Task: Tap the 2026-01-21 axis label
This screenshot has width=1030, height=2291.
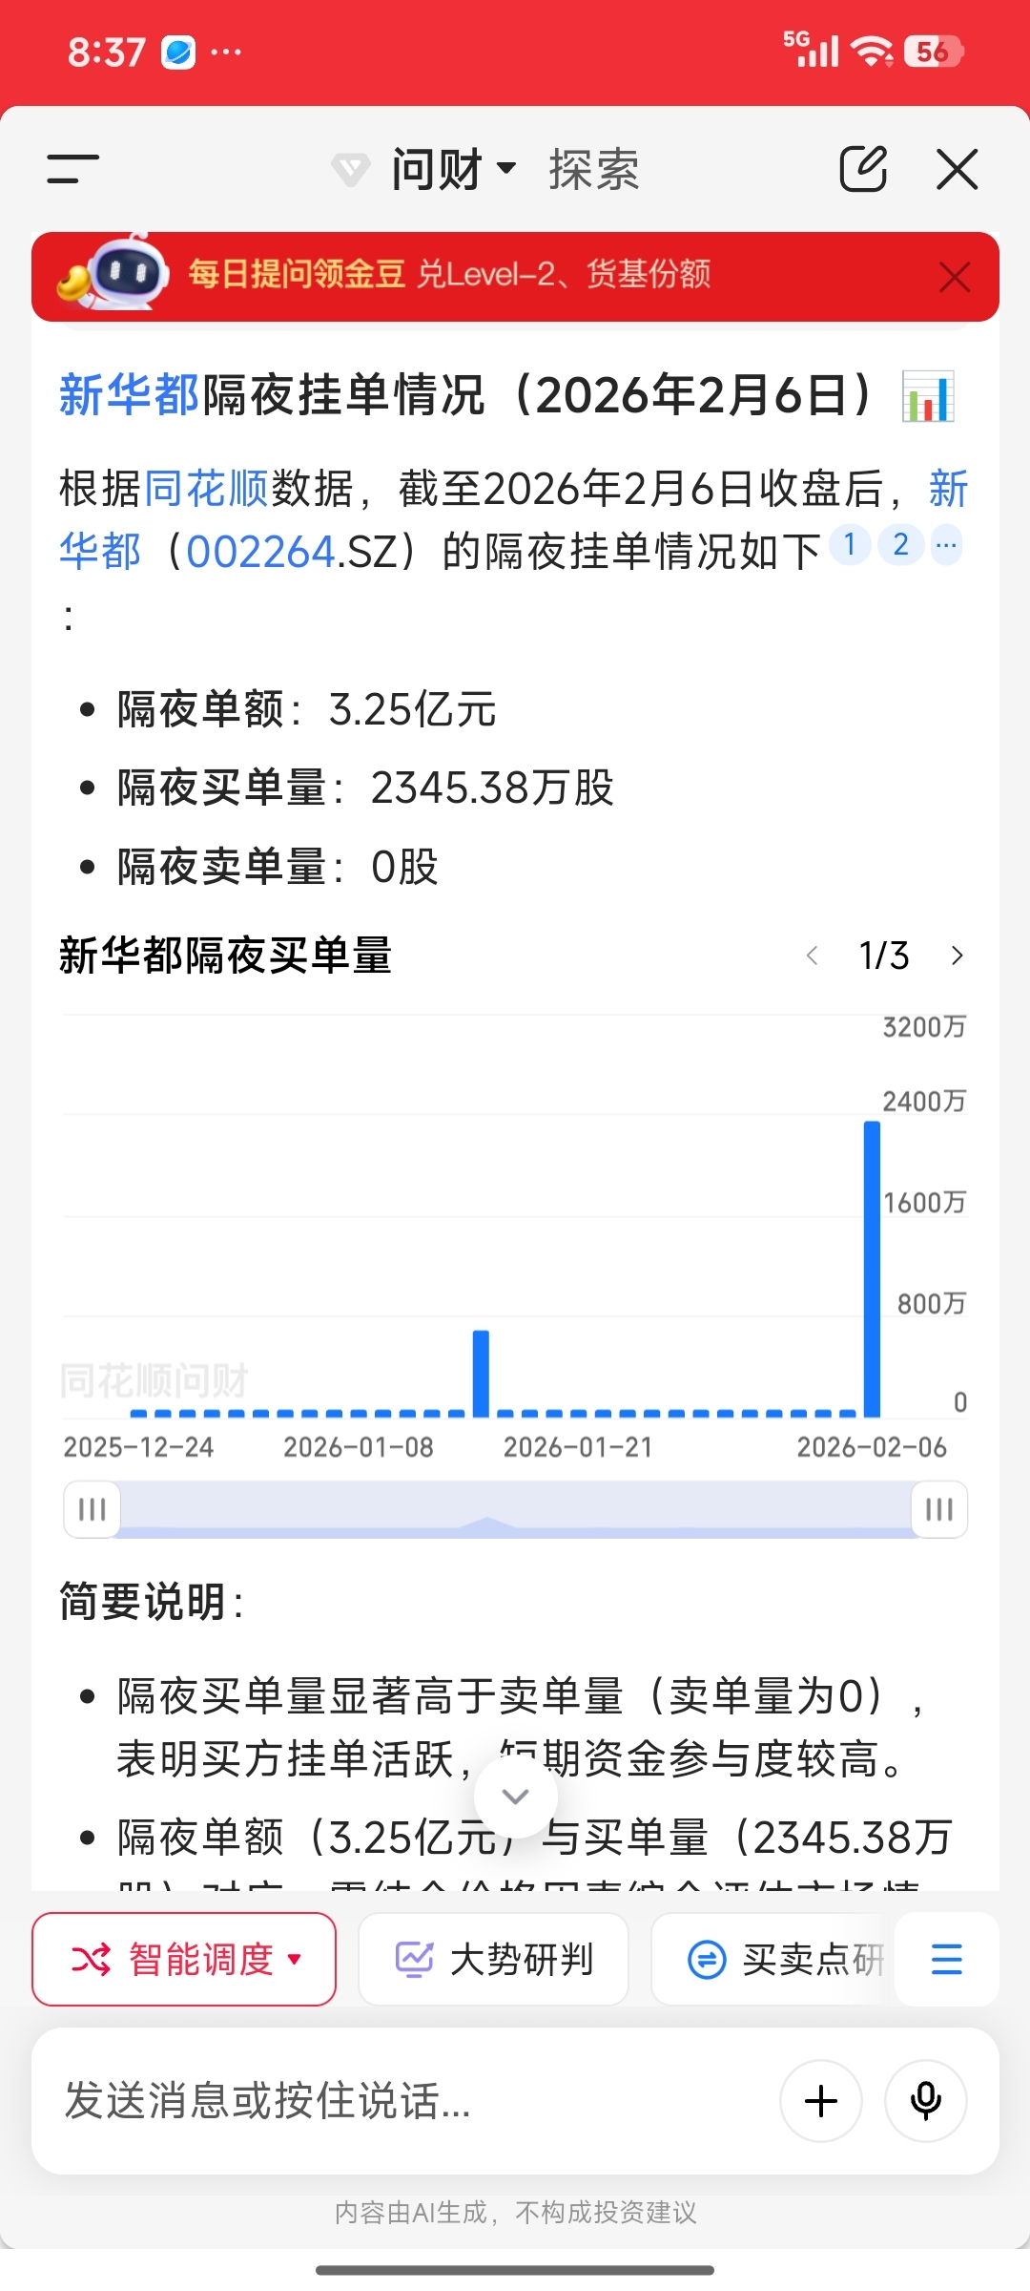Action: tap(578, 1447)
